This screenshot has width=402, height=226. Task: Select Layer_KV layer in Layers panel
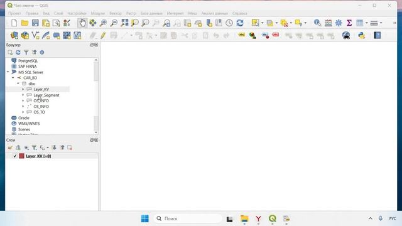38,156
